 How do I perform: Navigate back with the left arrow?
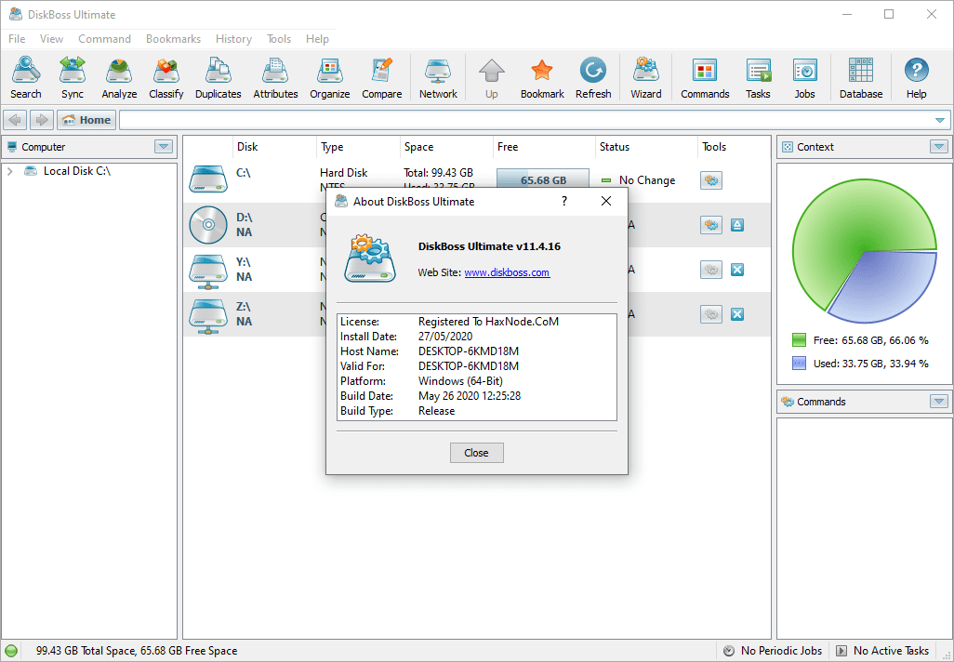[15, 120]
